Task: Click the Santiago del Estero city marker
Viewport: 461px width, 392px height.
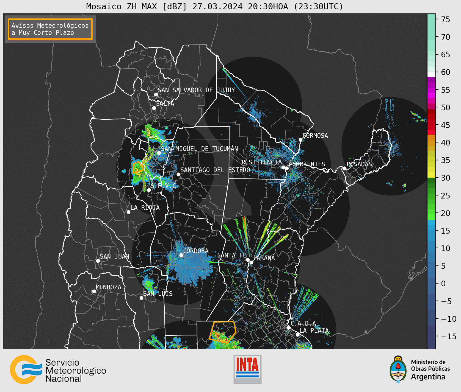Action: click(178, 174)
